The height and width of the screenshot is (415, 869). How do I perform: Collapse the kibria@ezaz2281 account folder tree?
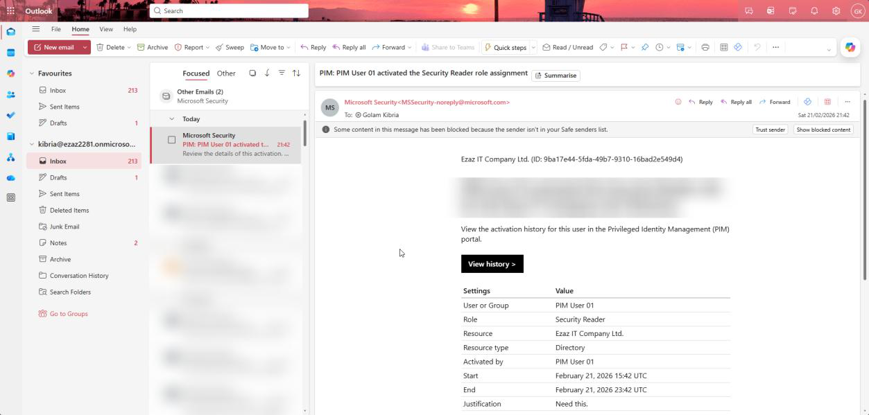click(x=31, y=145)
